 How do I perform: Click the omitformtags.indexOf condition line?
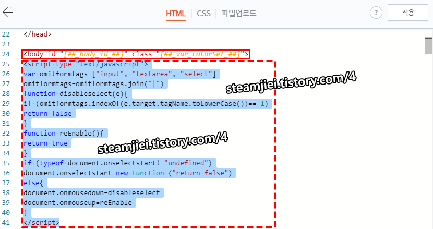(x=146, y=104)
